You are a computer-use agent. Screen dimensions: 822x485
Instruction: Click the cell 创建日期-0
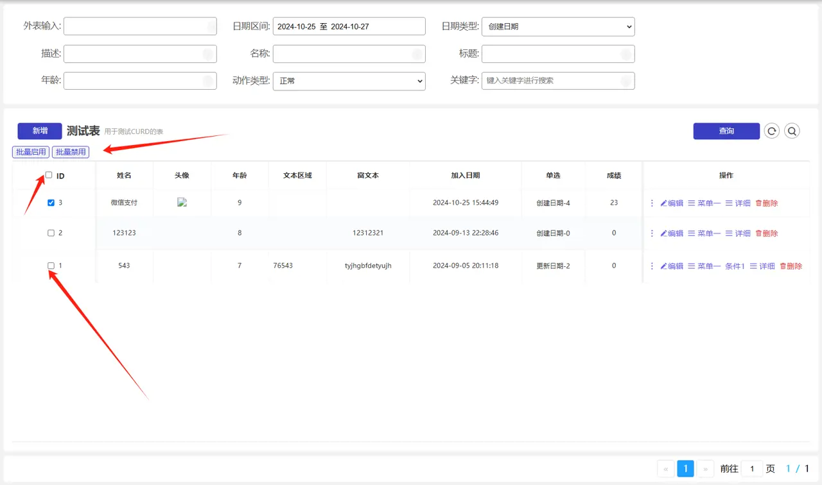553,233
